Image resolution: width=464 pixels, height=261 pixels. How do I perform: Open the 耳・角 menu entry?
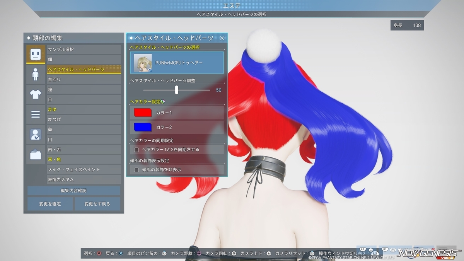pos(84,159)
